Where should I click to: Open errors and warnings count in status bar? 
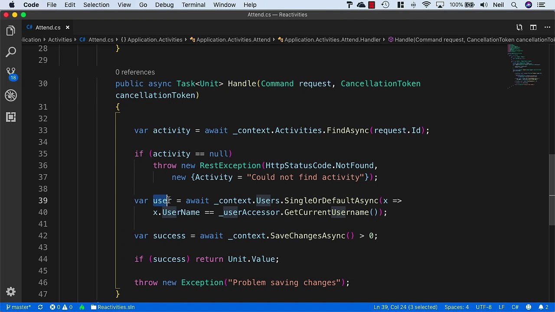61,307
